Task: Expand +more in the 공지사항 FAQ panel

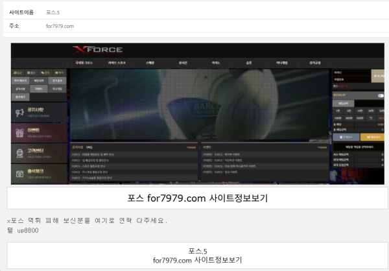Action: click(191, 147)
